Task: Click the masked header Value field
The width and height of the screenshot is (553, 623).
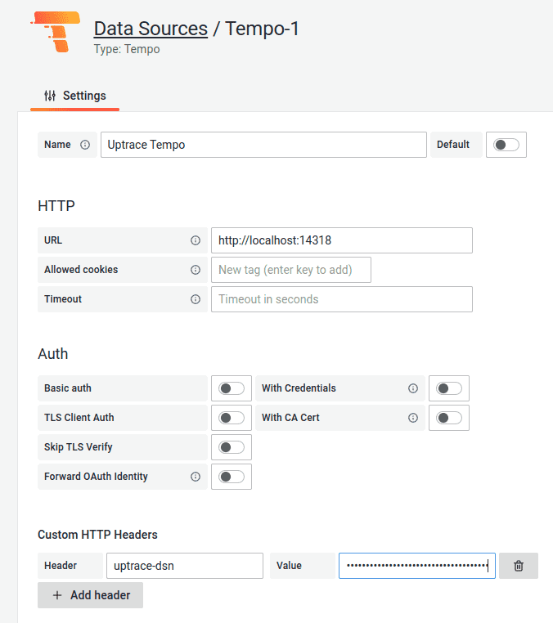Action: point(417,566)
